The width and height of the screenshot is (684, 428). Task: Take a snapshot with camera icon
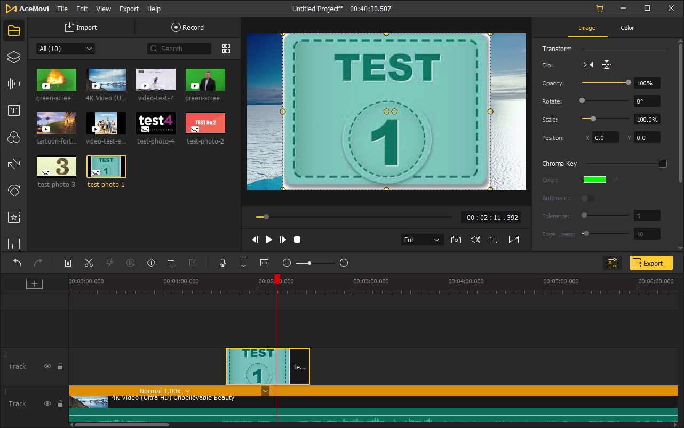point(456,240)
